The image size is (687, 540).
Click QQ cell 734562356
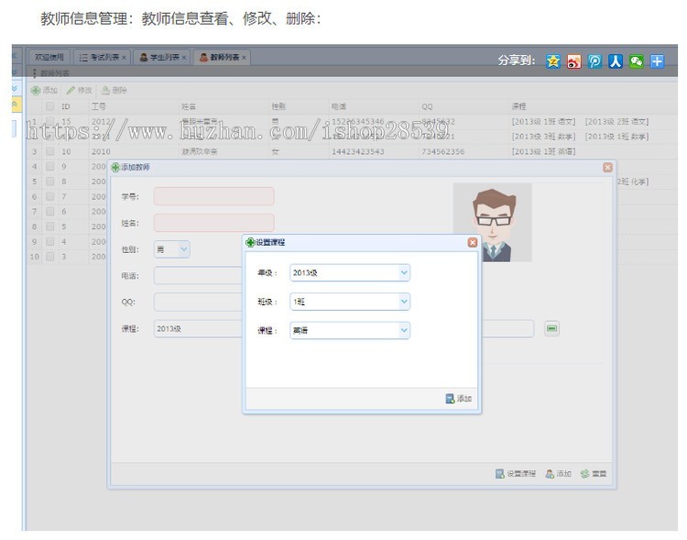tap(443, 151)
